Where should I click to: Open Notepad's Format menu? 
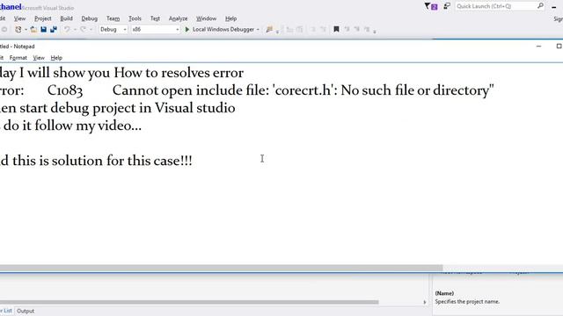(18, 58)
